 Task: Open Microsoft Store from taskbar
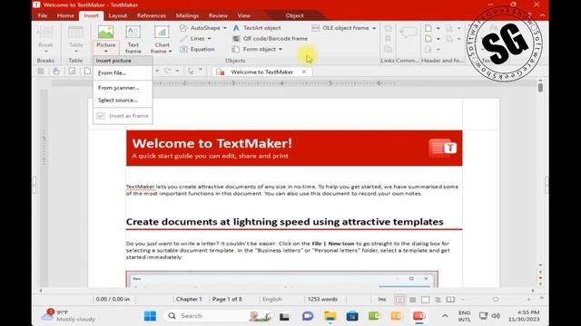click(x=352, y=316)
